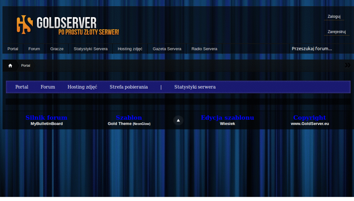354x201 pixels.
Task: Click Portal breadcrumb text
Action: tap(26, 66)
